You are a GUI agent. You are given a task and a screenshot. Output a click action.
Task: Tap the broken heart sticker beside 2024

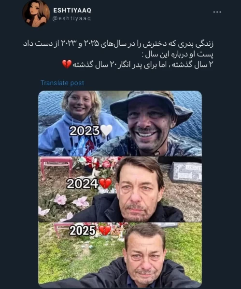105,184
